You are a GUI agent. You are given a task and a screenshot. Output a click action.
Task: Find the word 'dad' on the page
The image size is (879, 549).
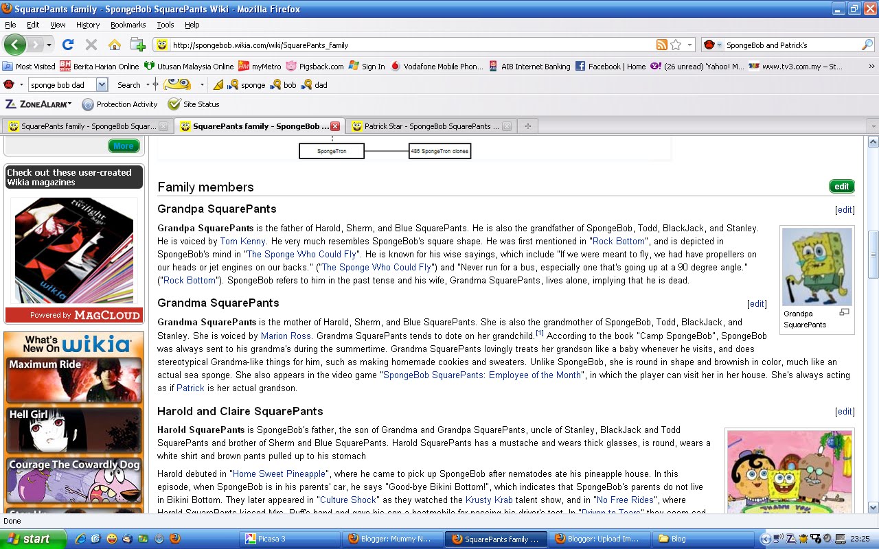[x=315, y=85]
